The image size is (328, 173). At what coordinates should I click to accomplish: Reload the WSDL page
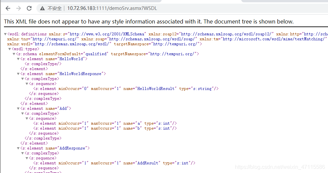29,8
